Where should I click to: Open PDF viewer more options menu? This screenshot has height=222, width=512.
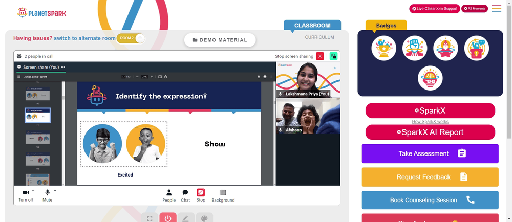tap(271, 77)
